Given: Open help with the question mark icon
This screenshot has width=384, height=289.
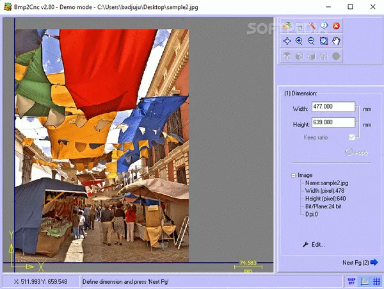Looking at the screenshot, I should (324, 26).
